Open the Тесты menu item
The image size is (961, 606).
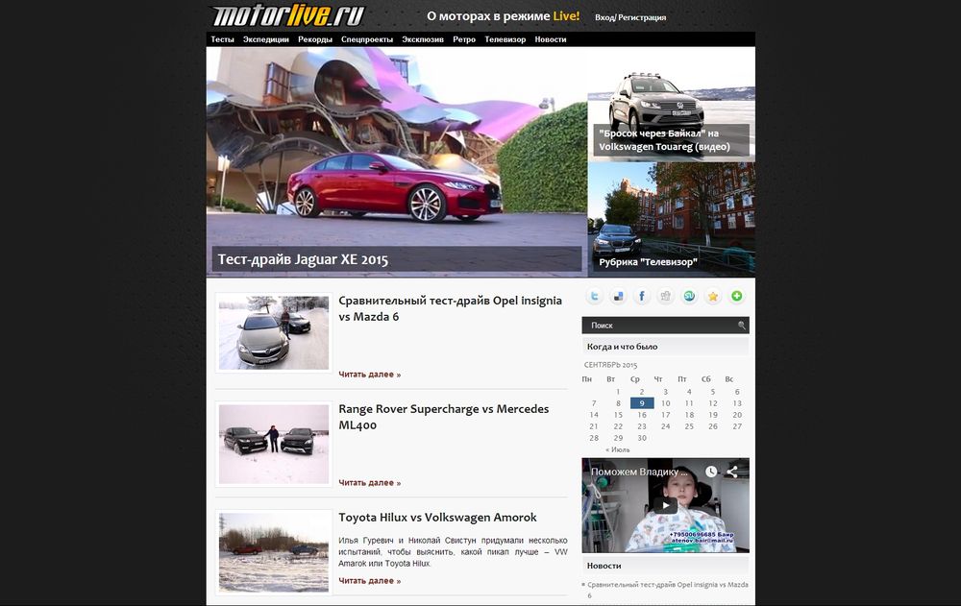(x=223, y=39)
